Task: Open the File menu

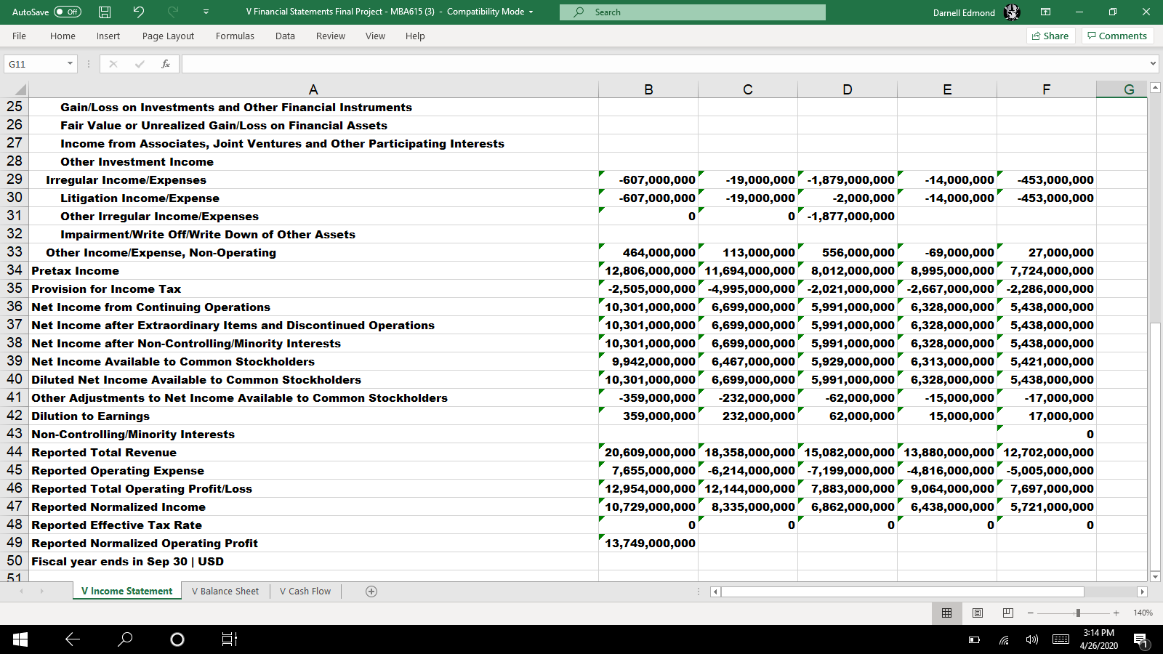Action: click(x=20, y=36)
